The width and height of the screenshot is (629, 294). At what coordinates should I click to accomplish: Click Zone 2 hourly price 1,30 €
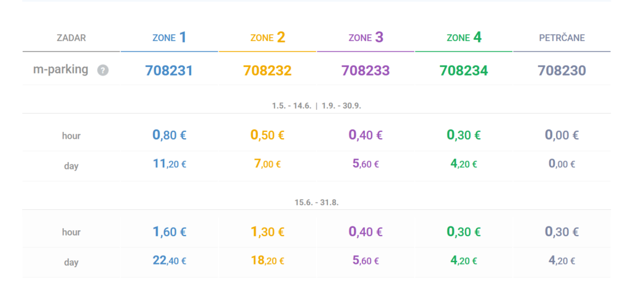click(x=267, y=232)
